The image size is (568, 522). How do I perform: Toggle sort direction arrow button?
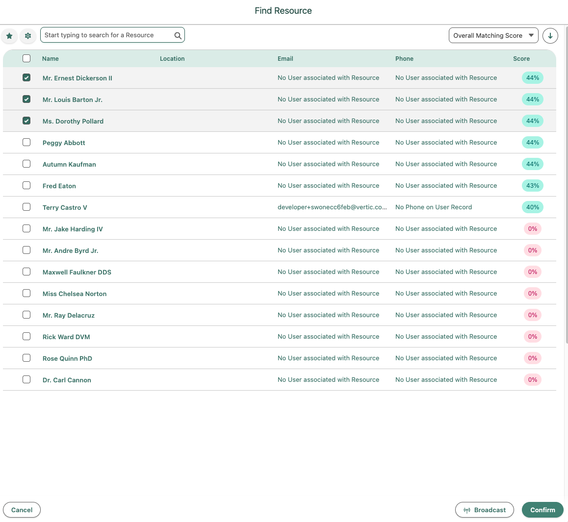(550, 35)
